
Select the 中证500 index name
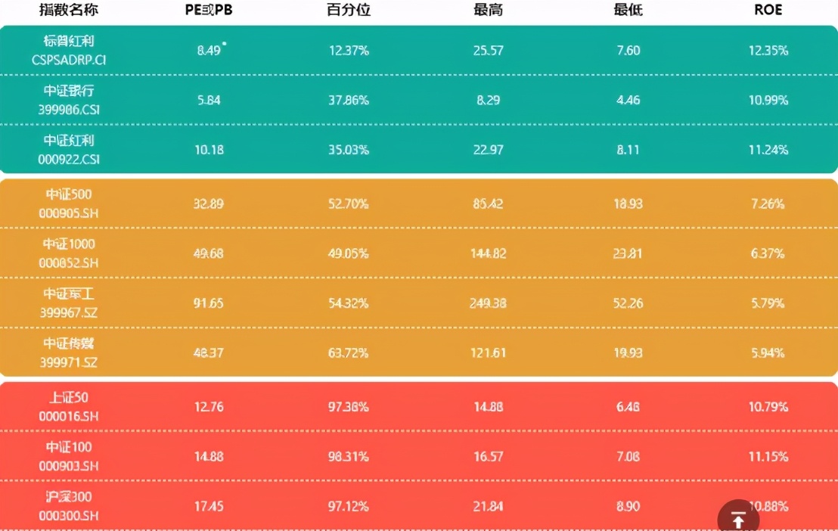[68, 195]
